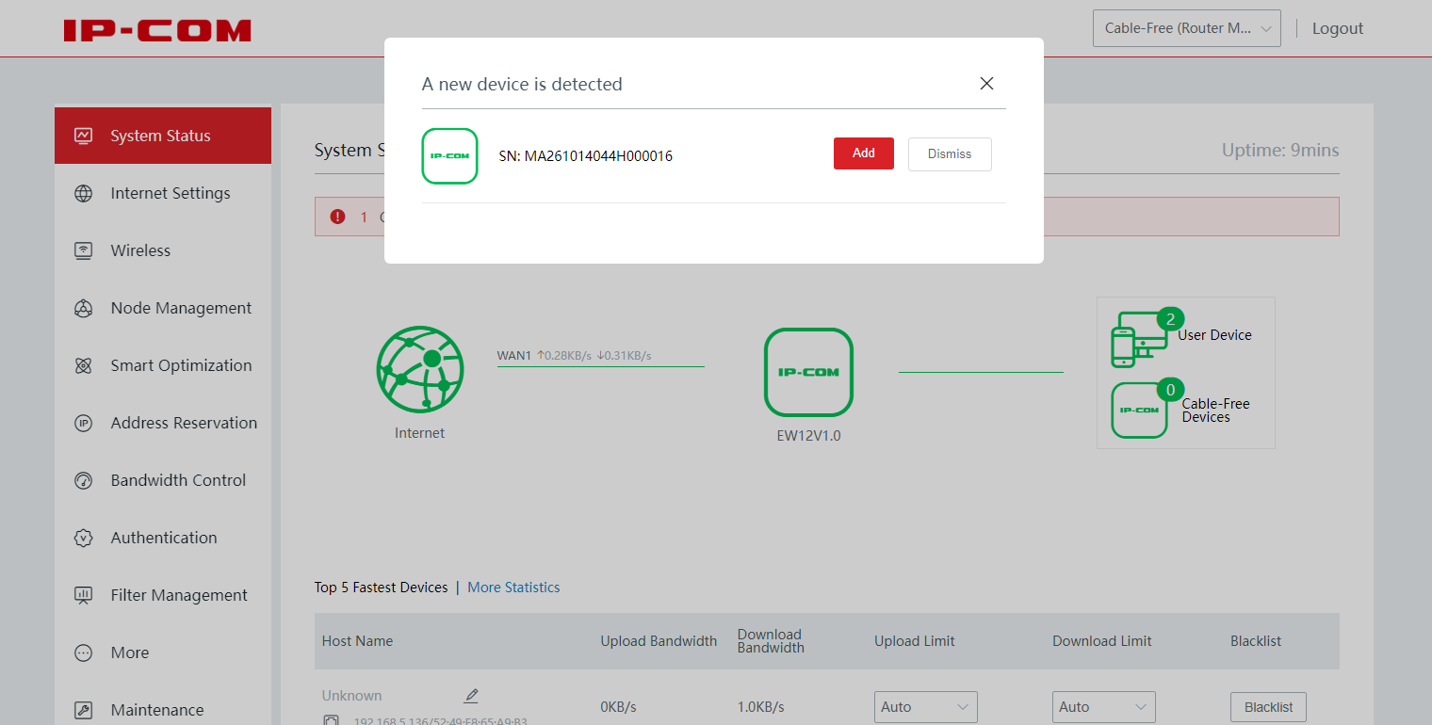Select Smart Optimization menu item

click(x=163, y=365)
